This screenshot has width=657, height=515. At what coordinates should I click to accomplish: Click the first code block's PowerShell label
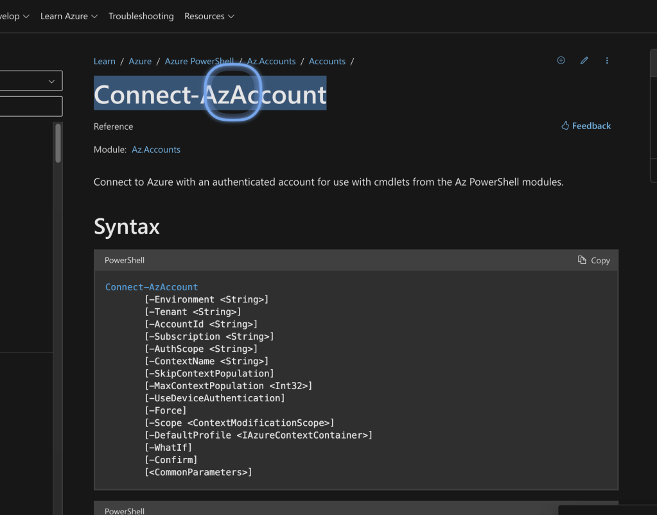pos(125,260)
